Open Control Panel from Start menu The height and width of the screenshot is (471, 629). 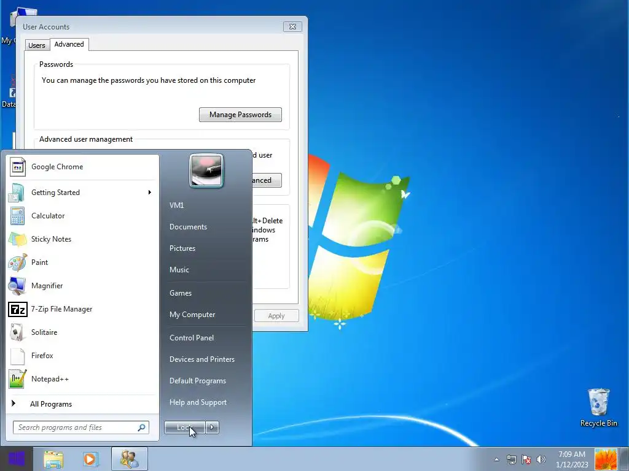(192, 338)
